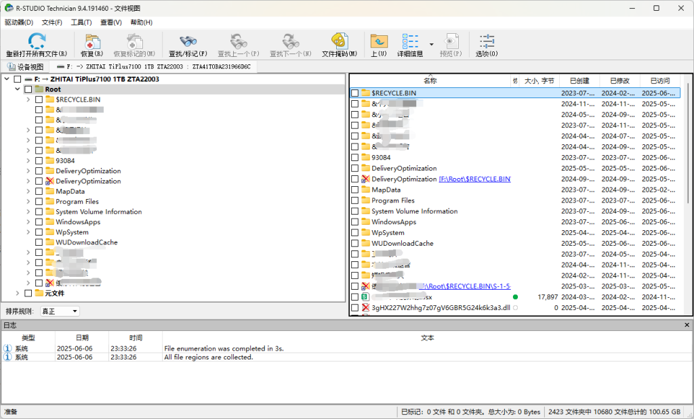Open the 文件掩码 (File mask) tool
Image resolution: width=694 pixels, height=419 pixels.
point(339,41)
